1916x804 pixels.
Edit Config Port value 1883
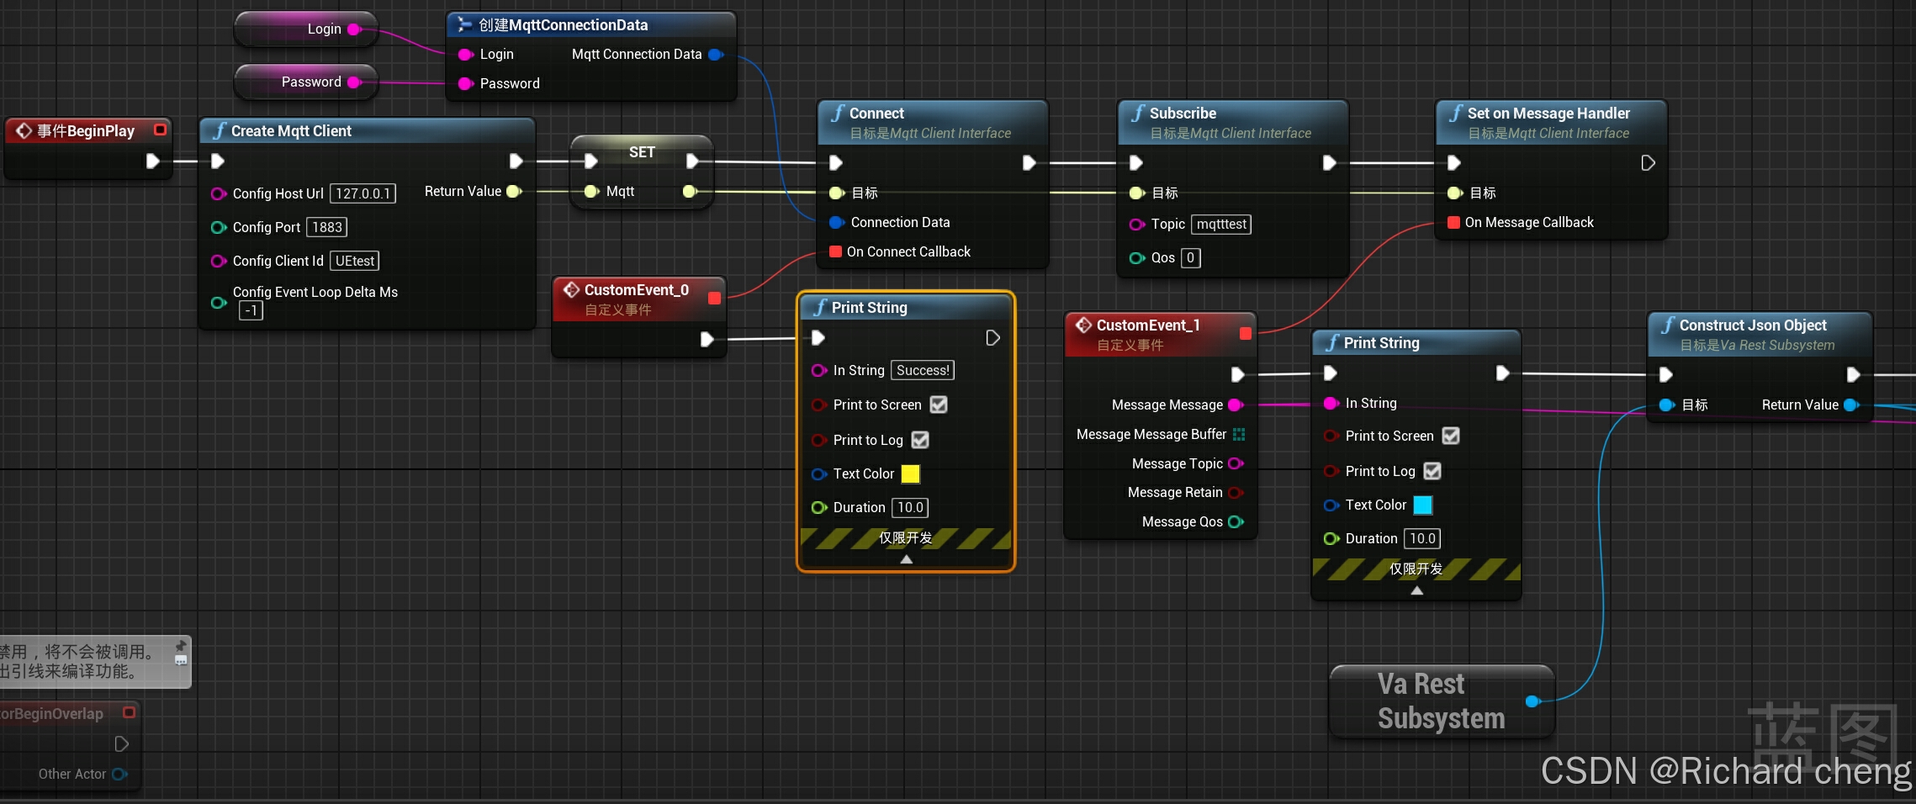click(x=327, y=227)
